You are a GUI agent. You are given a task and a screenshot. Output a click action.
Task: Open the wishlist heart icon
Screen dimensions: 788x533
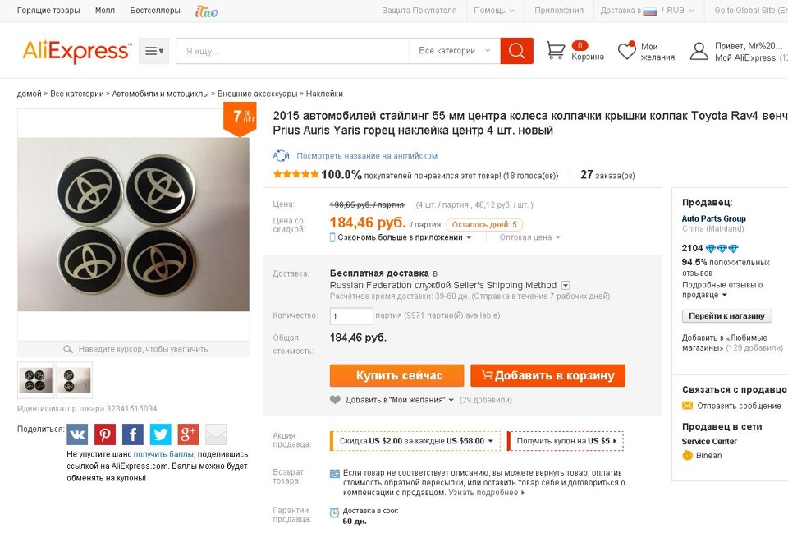626,51
